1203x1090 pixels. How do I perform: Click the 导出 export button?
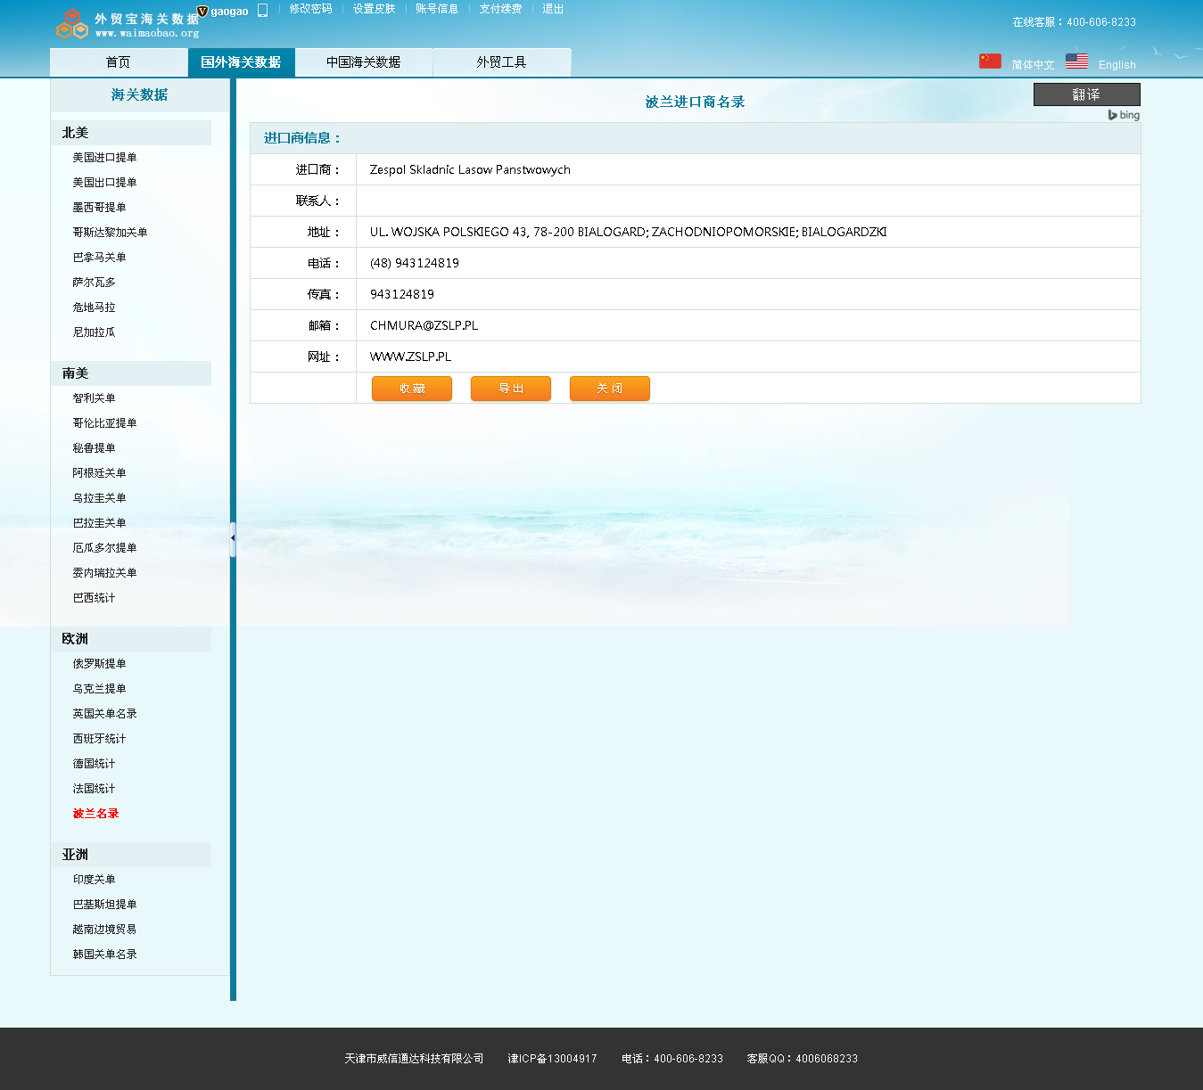(x=511, y=389)
